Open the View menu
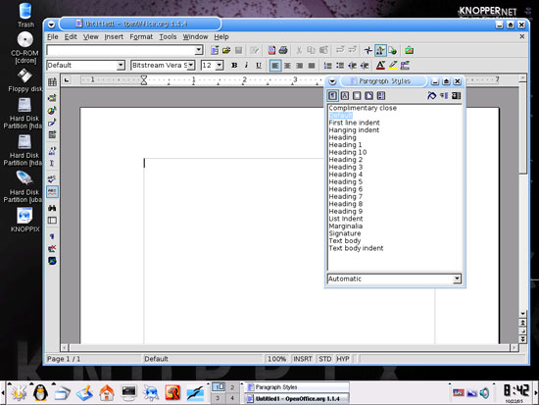Image resolution: width=539 pixels, height=405 pixels. (91, 37)
